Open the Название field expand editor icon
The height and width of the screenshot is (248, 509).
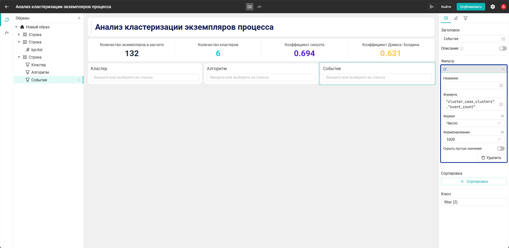[x=501, y=85]
